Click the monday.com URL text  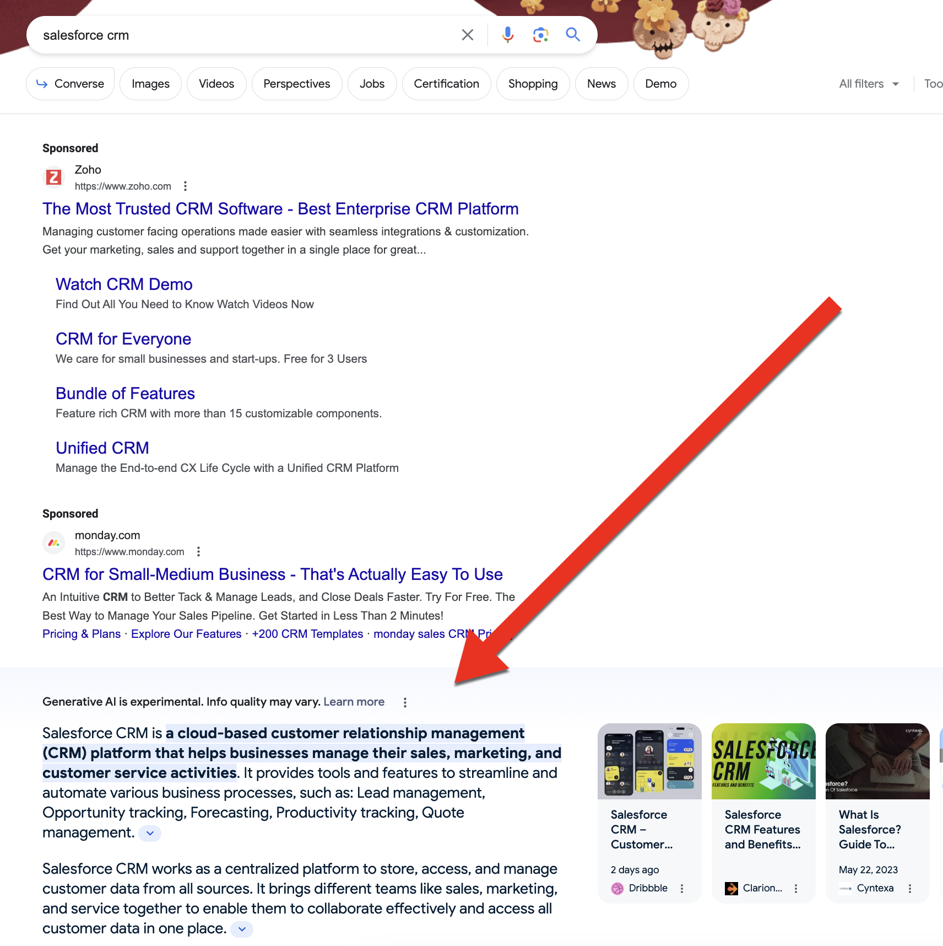(129, 552)
